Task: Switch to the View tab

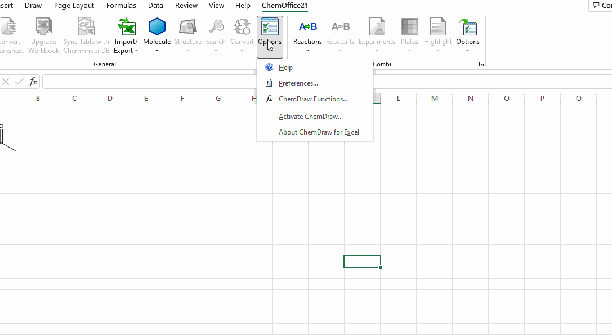Action: click(x=216, y=6)
